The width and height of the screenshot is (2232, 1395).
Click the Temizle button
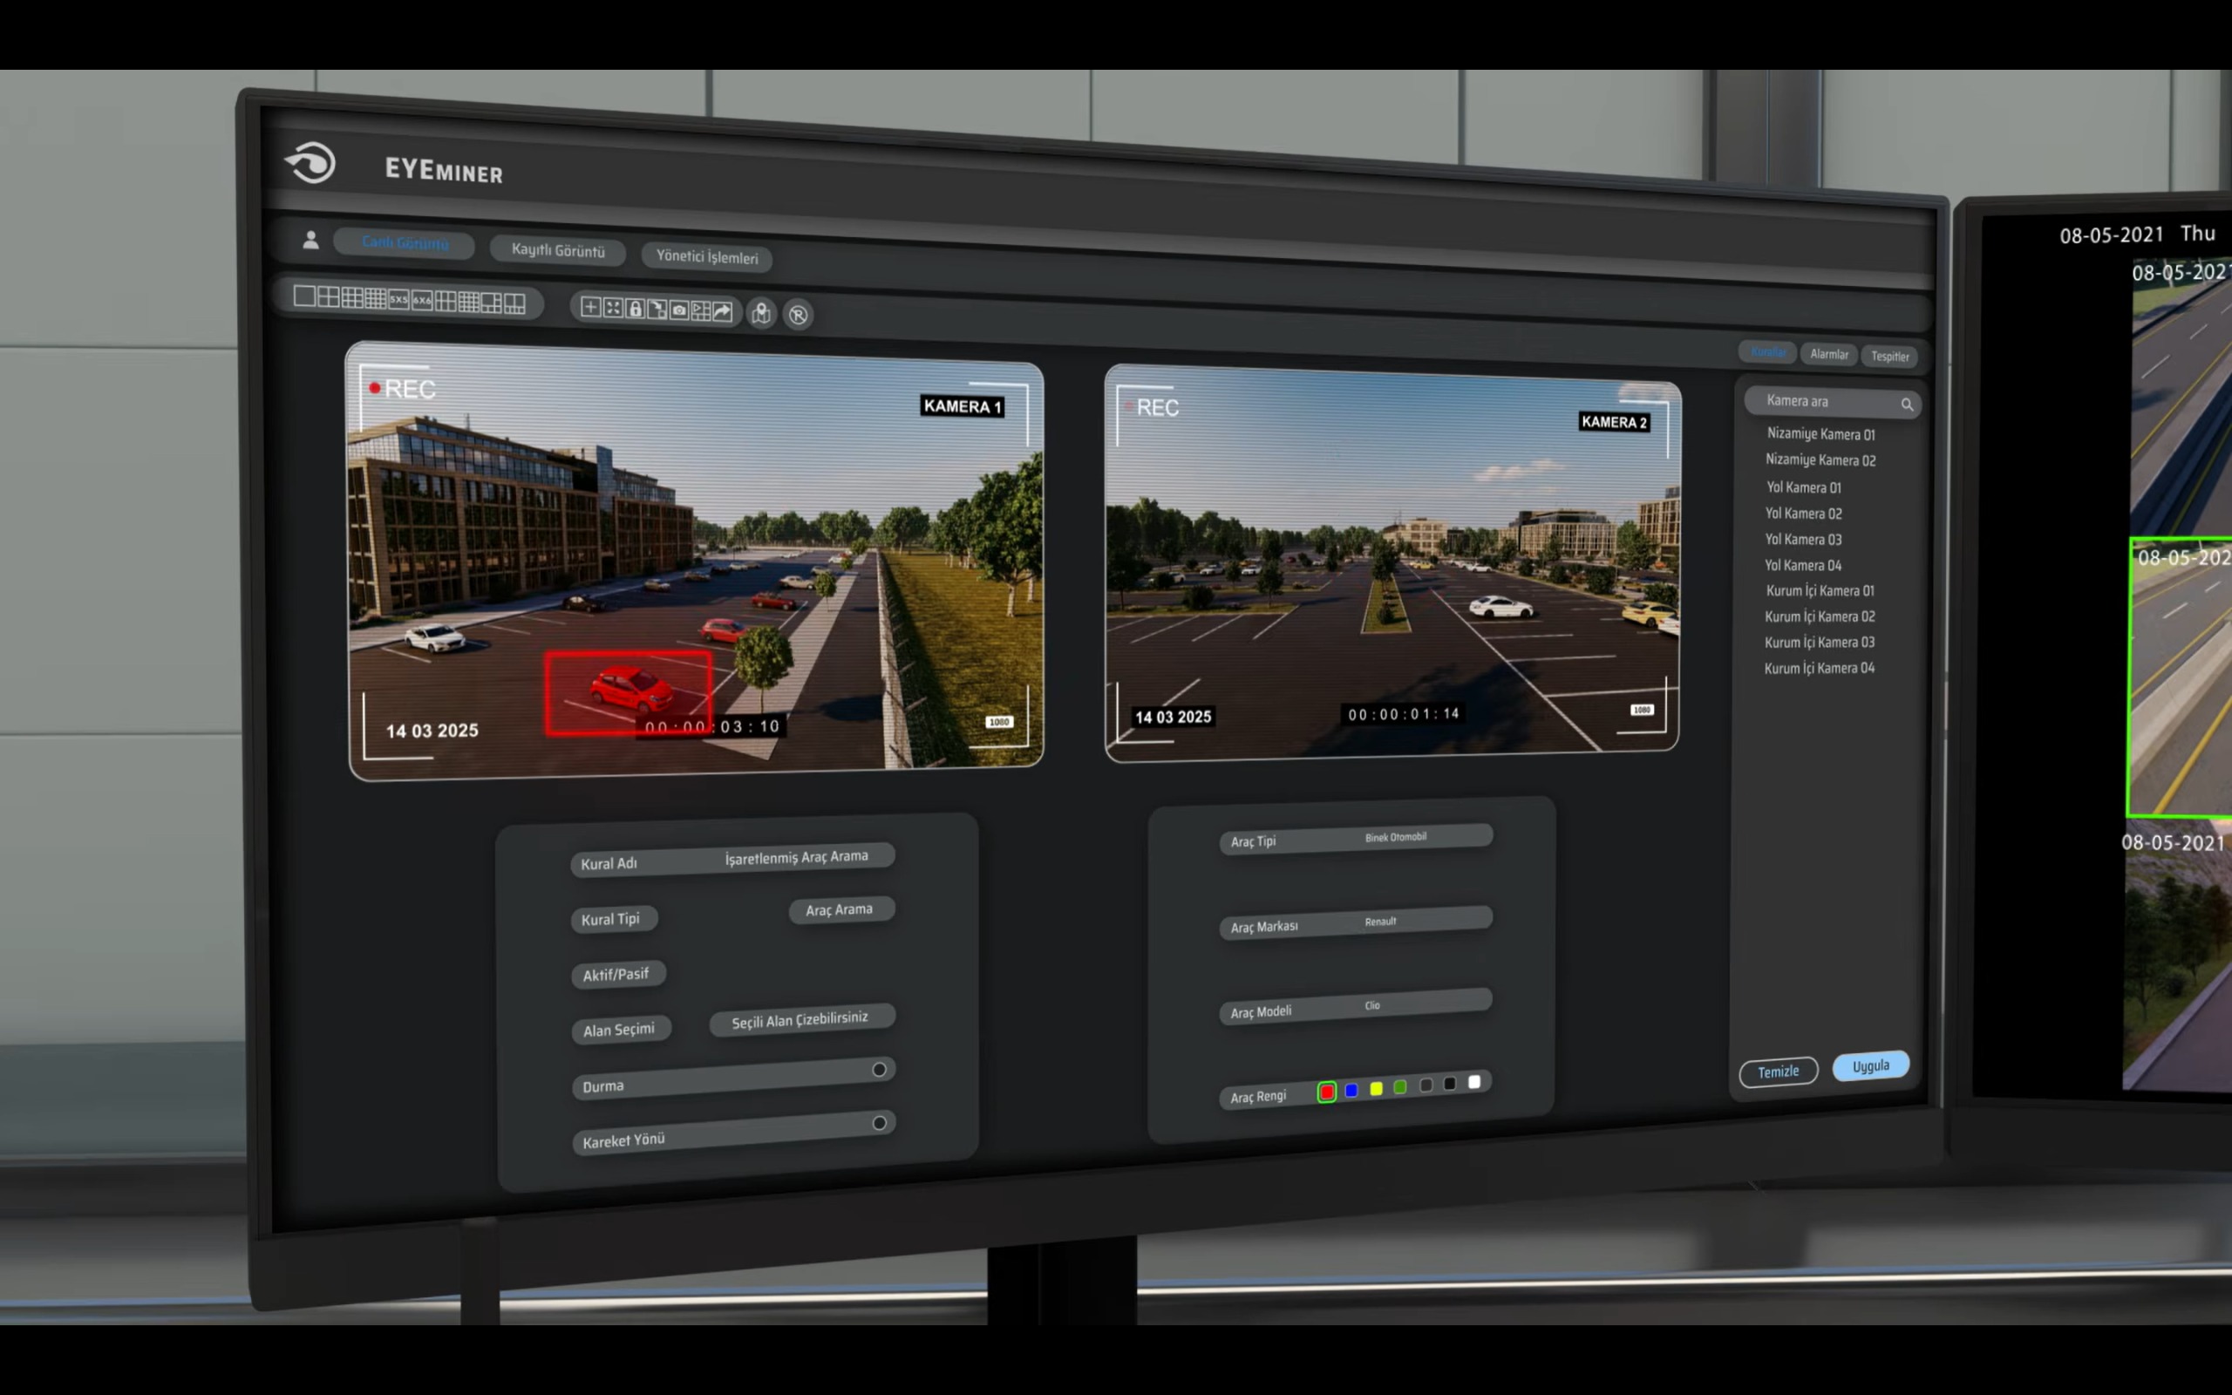1779,1072
